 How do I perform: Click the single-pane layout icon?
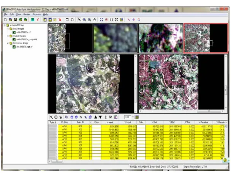click(67, 20)
